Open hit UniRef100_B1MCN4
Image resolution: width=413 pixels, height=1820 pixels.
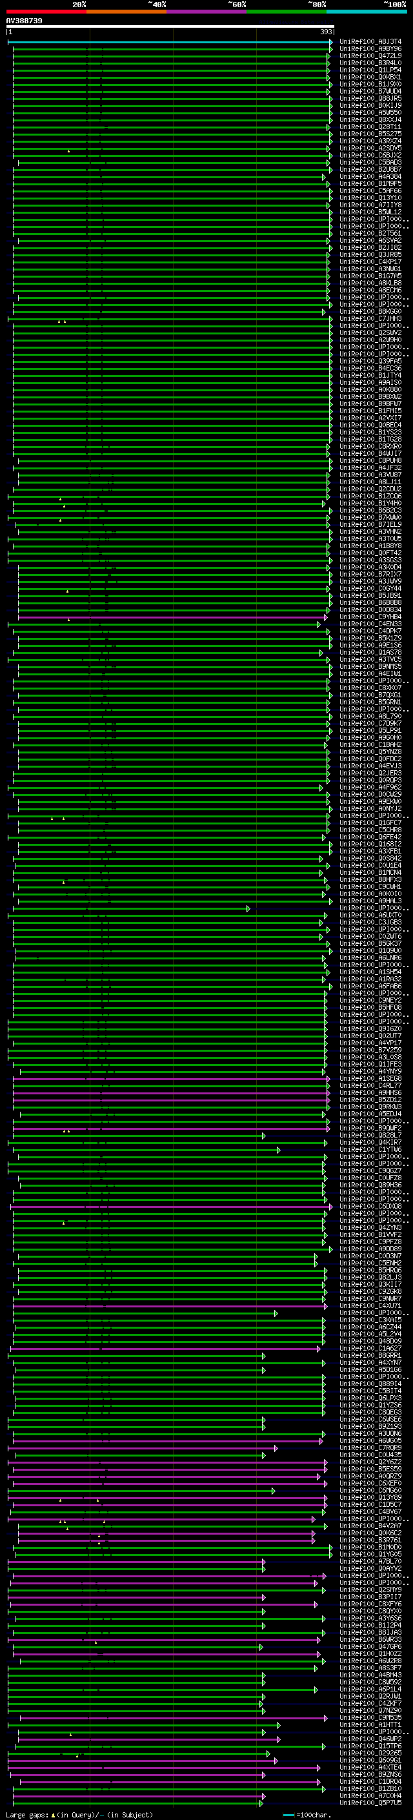click(x=370, y=873)
